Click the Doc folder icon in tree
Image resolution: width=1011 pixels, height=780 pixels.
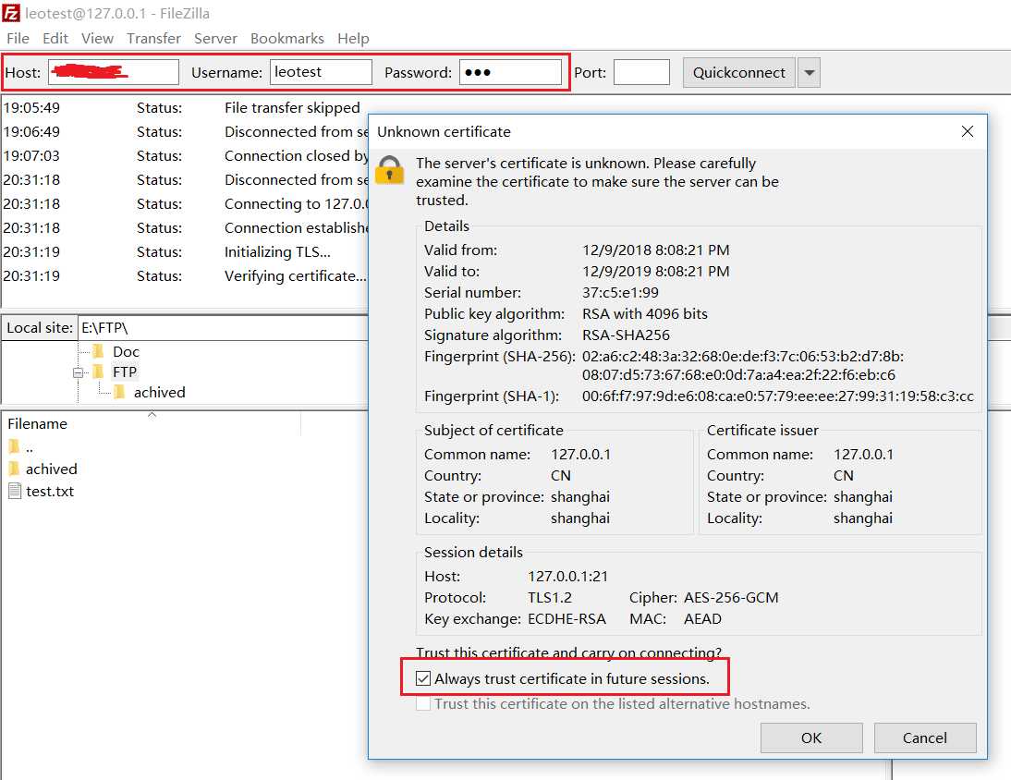click(x=98, y=351)
